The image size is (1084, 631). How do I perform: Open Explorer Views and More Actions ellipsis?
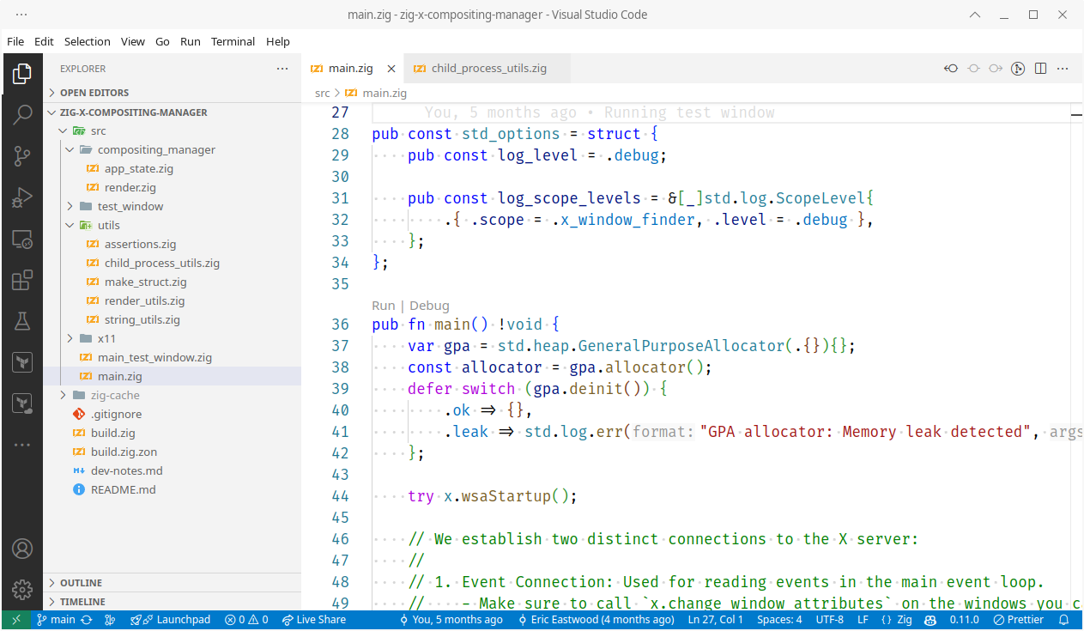tap(282, 69)
